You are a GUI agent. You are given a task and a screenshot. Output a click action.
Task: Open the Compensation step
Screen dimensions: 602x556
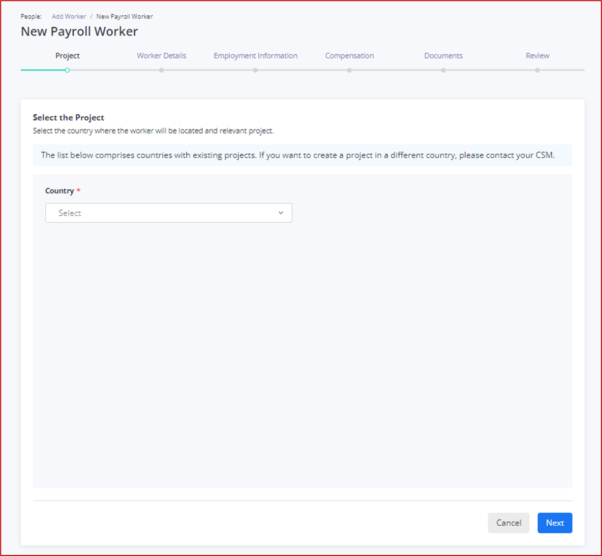click(x=349, y=56)
